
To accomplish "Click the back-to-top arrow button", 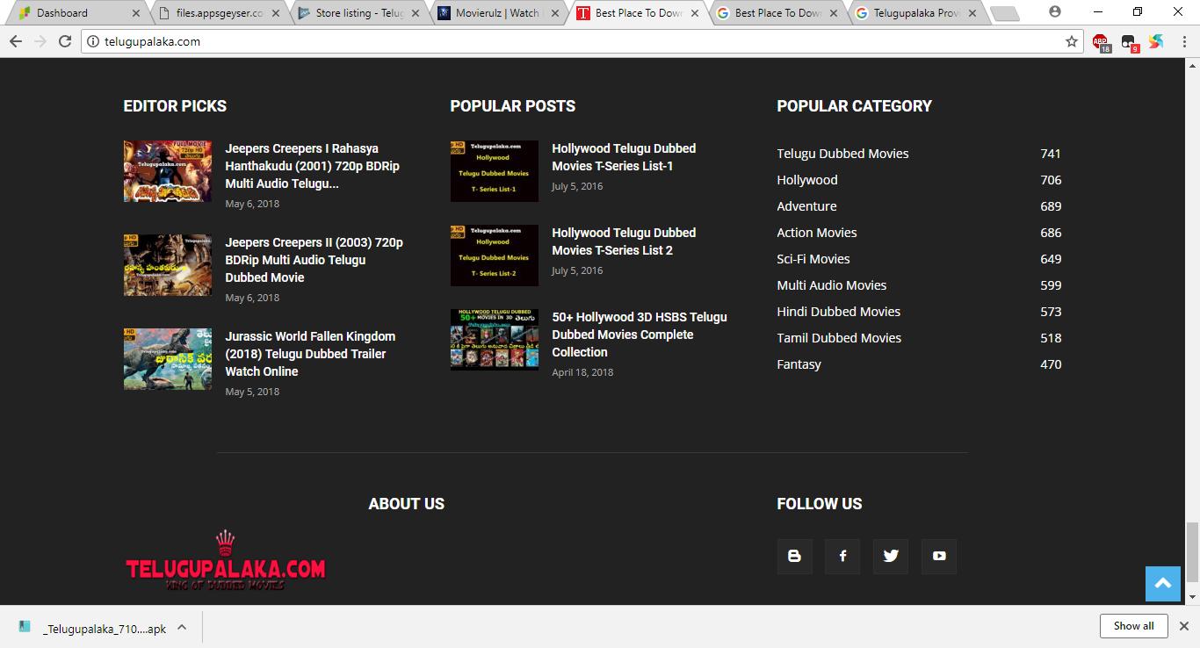I will [x=1162, y=584].
